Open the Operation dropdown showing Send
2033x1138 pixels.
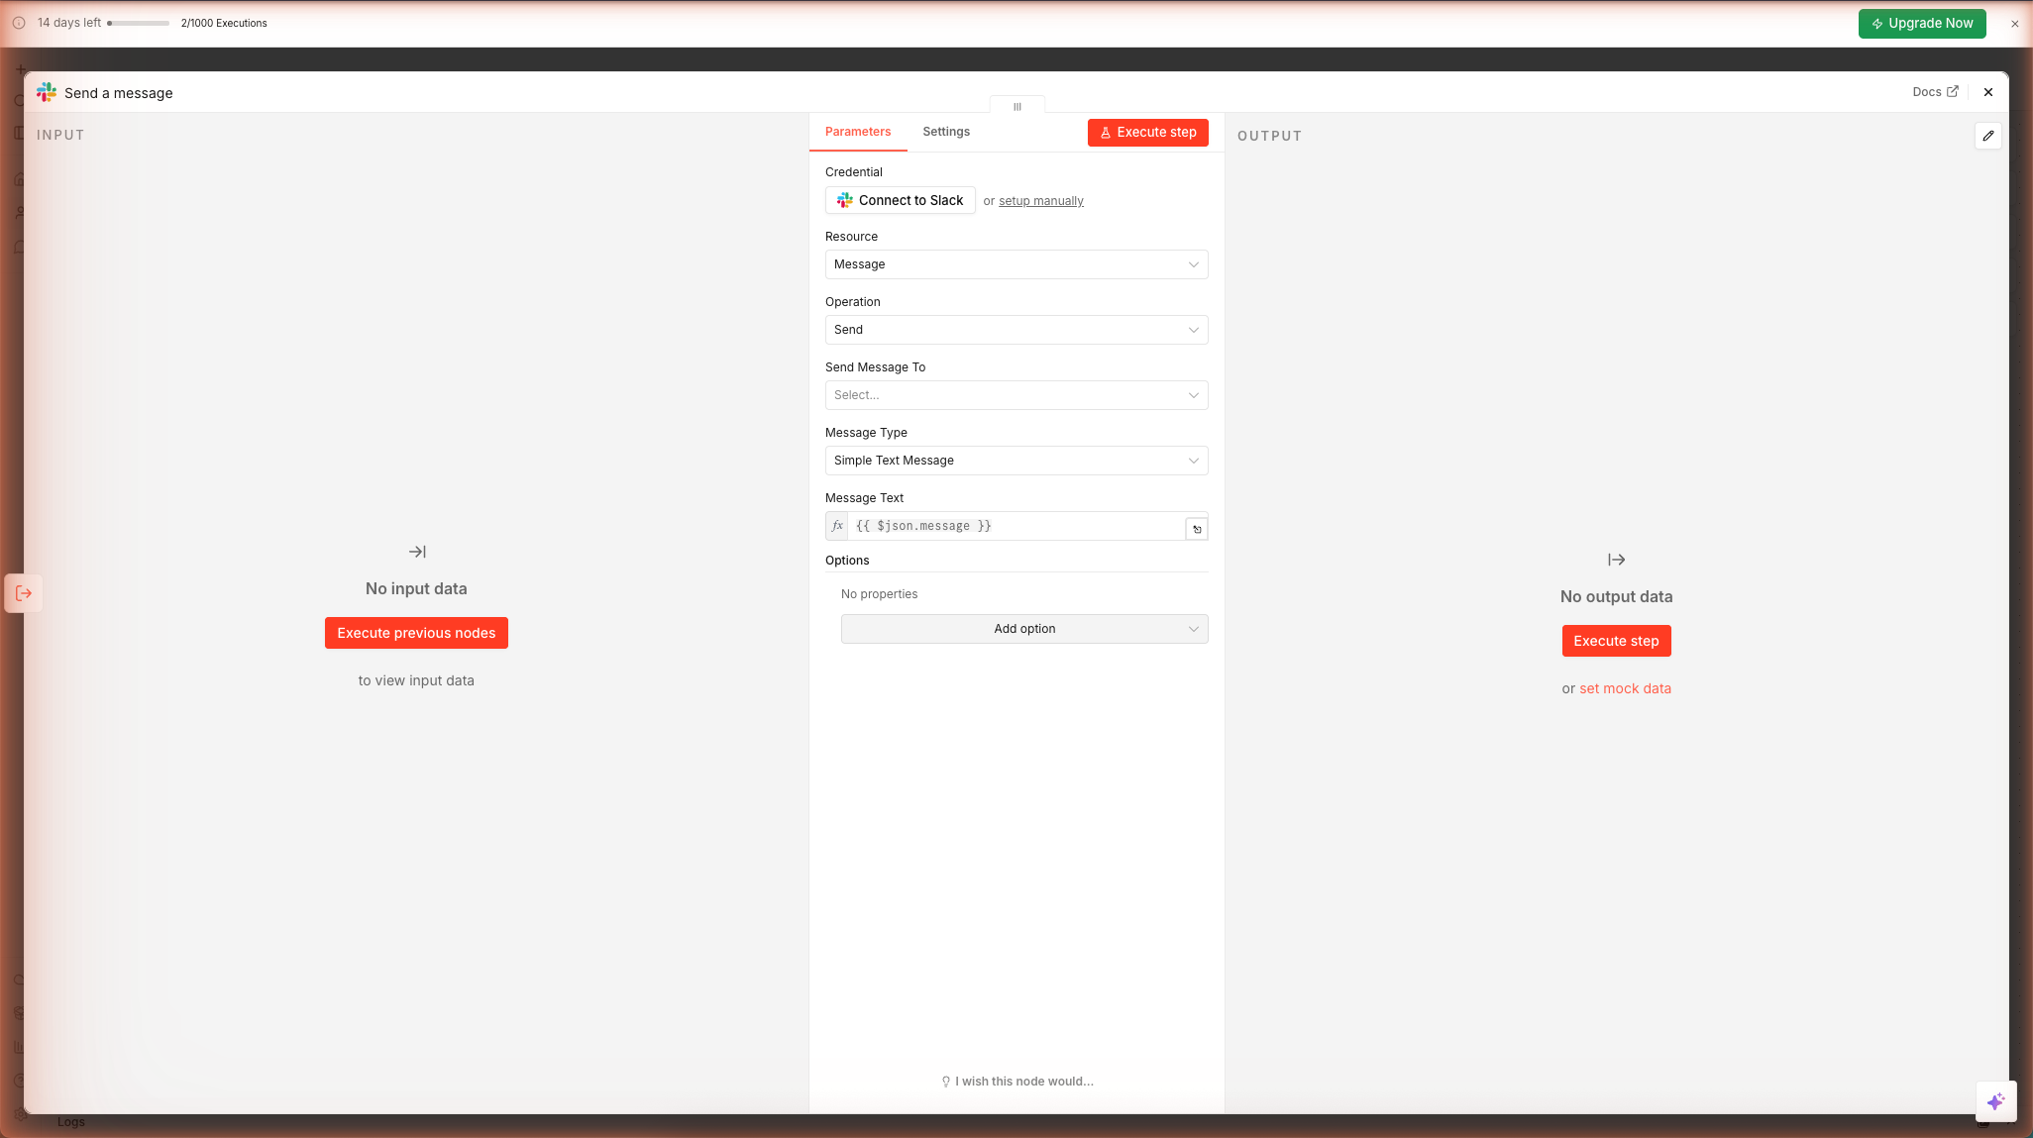click(1016, 330)
